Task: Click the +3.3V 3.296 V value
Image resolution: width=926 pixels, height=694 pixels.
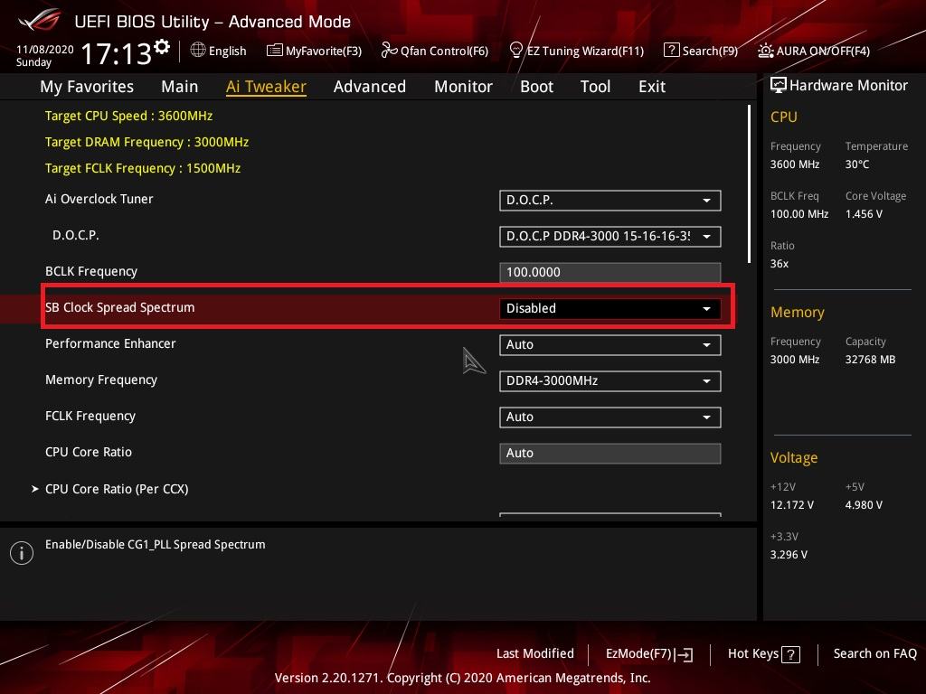Action: pos(789,555)
